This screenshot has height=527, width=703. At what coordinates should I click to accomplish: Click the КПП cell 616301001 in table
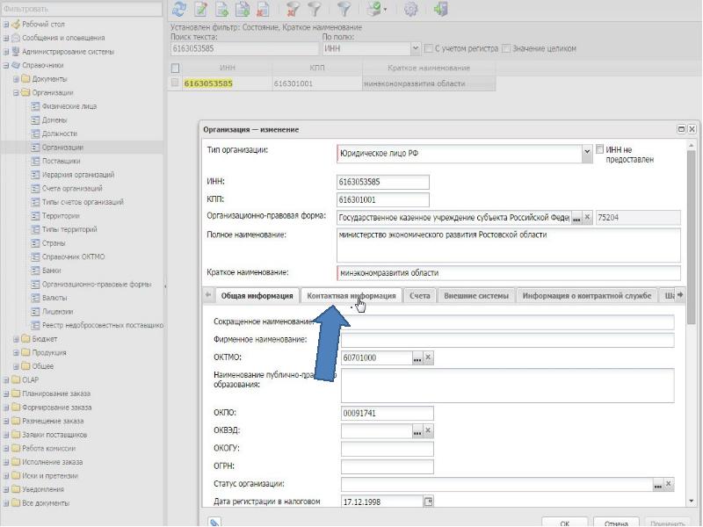[x=317, y=83]
